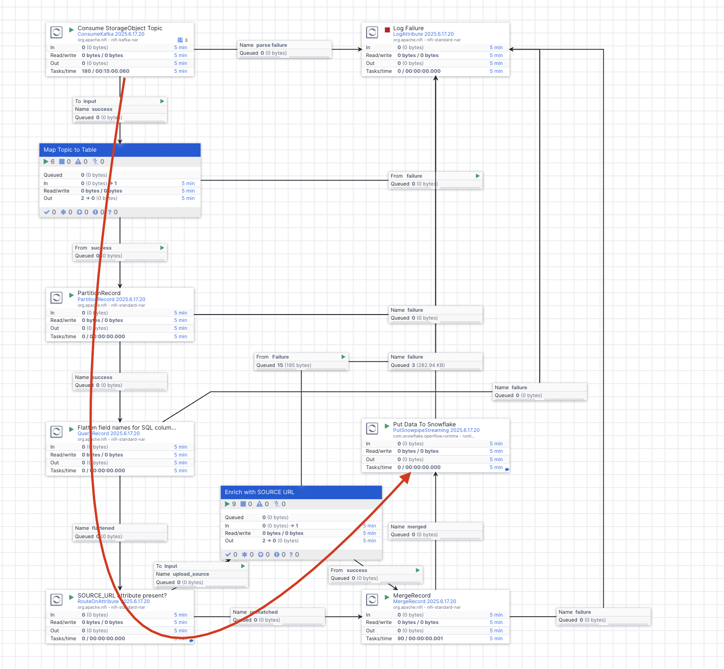
Task: Click the arrow on the 'From success' label near MergeRecord
Action: [x=417, y=570]
